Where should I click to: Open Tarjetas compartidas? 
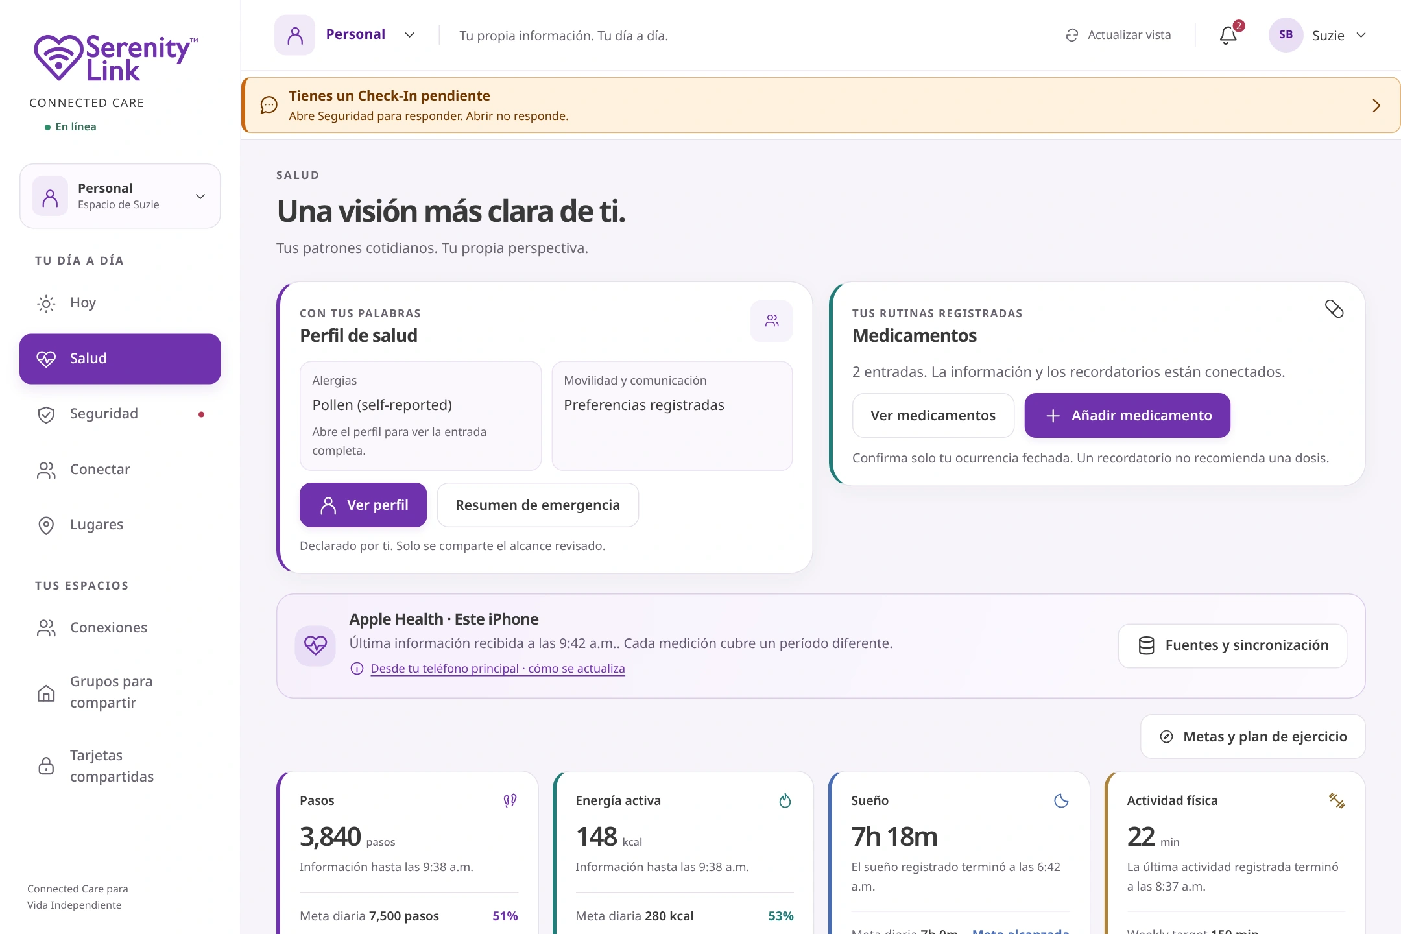[x=120, y=766]
